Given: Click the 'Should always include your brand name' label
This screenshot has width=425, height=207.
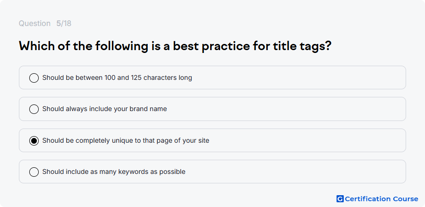Looking at the screenshot, I should 105,109.
